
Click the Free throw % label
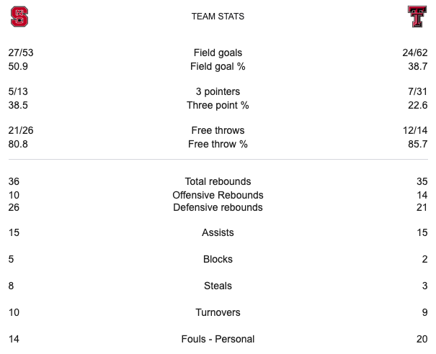pos(218,143)
